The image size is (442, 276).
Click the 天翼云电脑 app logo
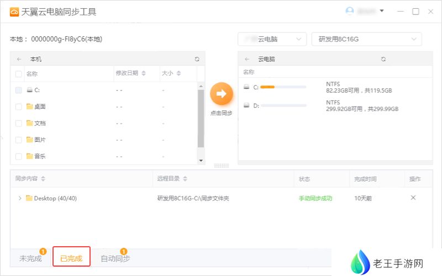pyautogui.click(x=14, y=12)
